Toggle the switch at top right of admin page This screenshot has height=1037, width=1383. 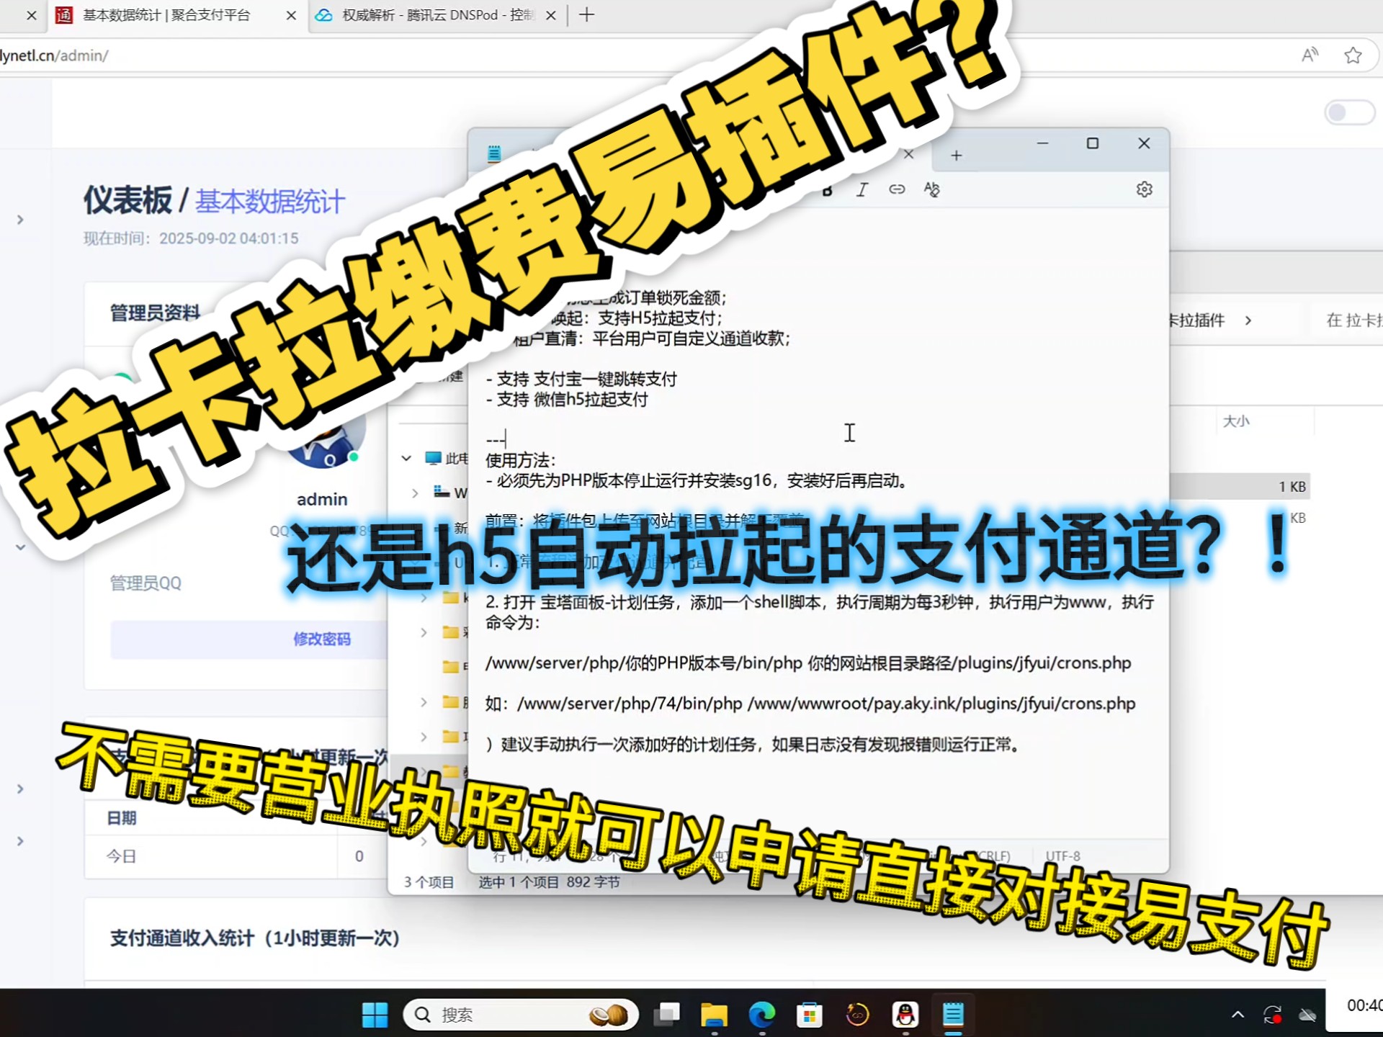tap(1349, 112)
